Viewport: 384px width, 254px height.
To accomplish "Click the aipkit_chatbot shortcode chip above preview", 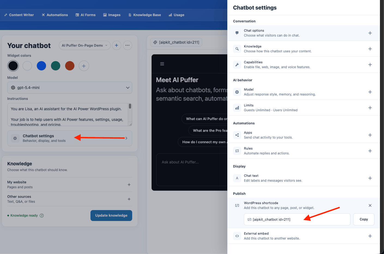I will [176, 42].
